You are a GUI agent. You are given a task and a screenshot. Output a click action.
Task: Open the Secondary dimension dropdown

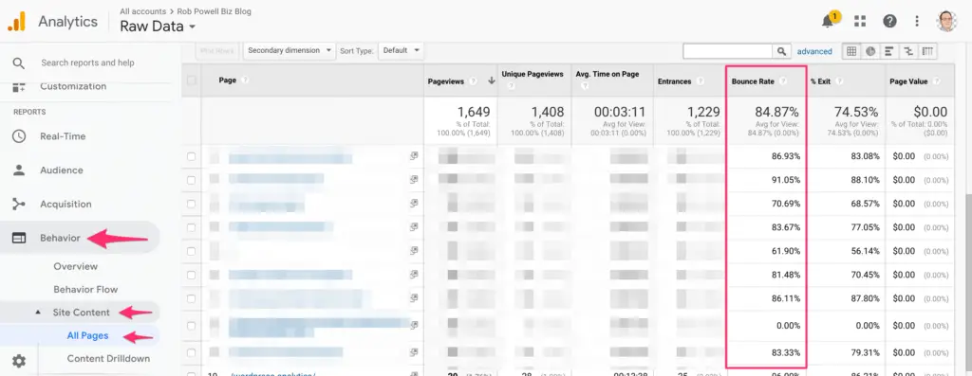pos(290,51)
